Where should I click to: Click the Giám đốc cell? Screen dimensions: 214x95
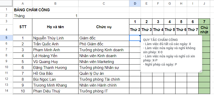104,38
